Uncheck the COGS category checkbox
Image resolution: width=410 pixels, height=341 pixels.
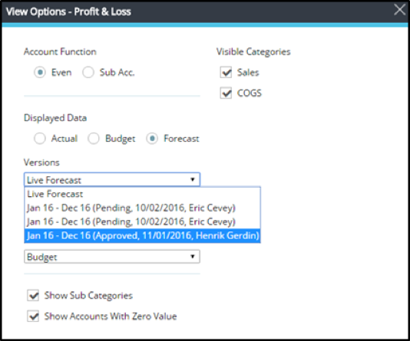(x=226, y=93)
